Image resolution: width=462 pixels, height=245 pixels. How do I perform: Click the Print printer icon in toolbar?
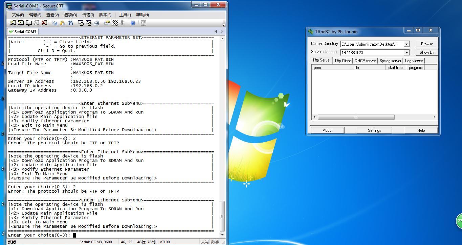click(x=96, y=23)
